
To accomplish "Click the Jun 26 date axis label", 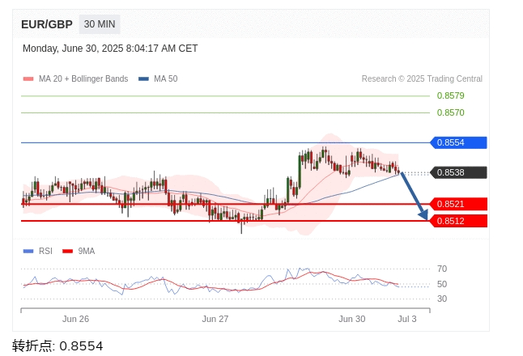I will [x=76, y=319].
